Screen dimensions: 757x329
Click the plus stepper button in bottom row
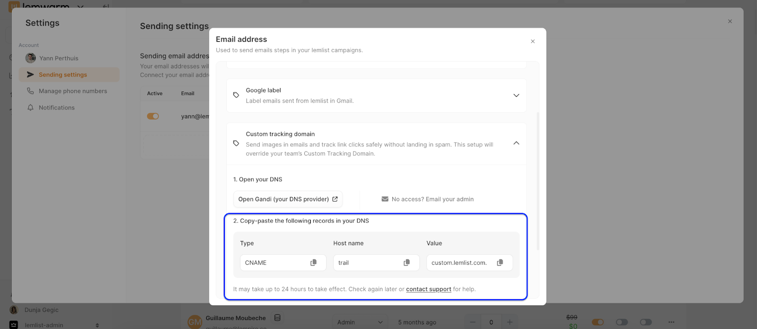pos(510,322)
